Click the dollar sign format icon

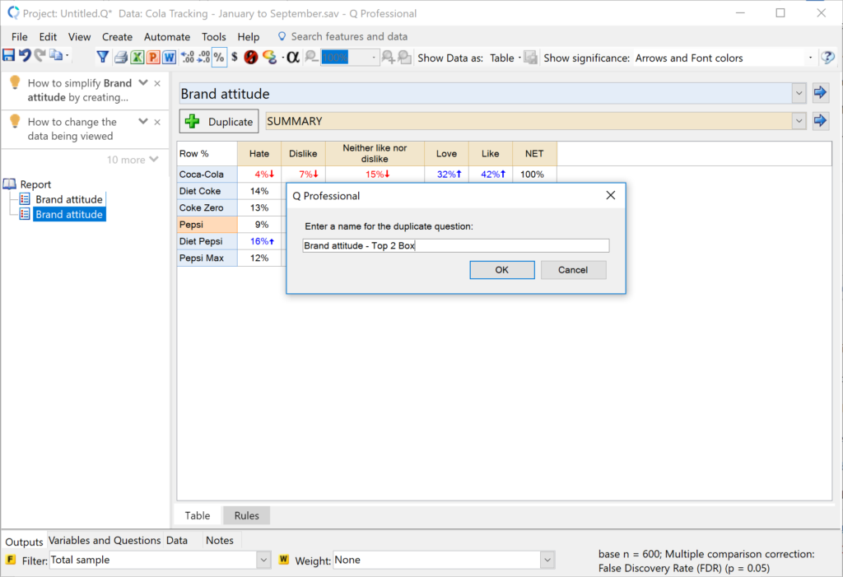pos(235,57)
